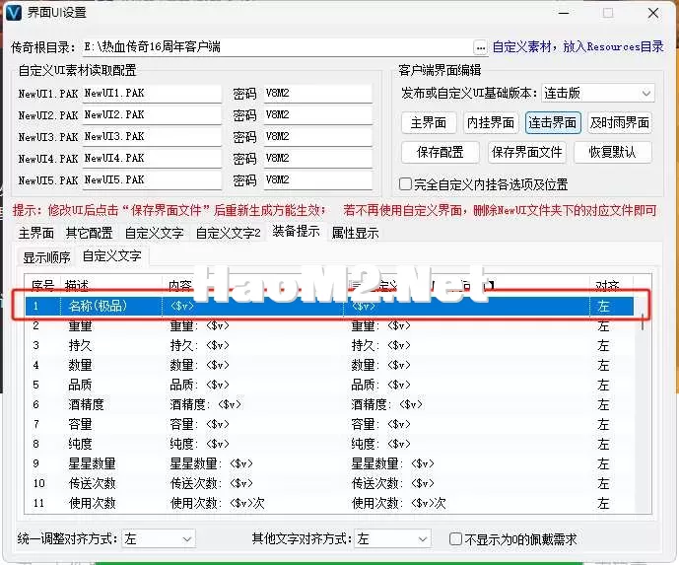The height and width of the screenshot is (565, 679).
Task: Click the 连击界面 button
Action: tap(553, 122)
